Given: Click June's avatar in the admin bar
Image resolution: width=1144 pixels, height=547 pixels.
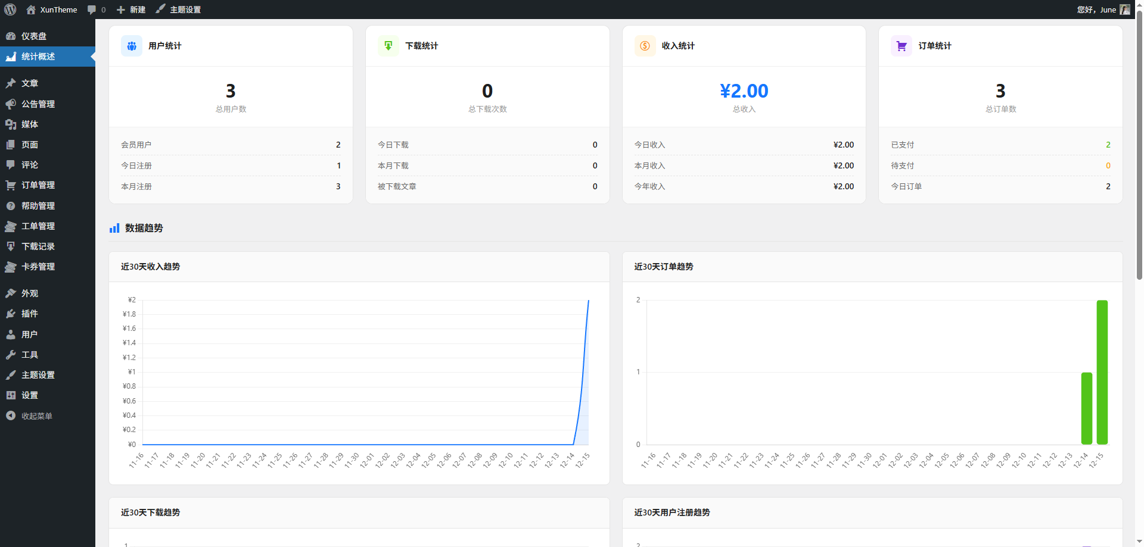Looking at the screenshot, I should click(x=1124, y=10).
